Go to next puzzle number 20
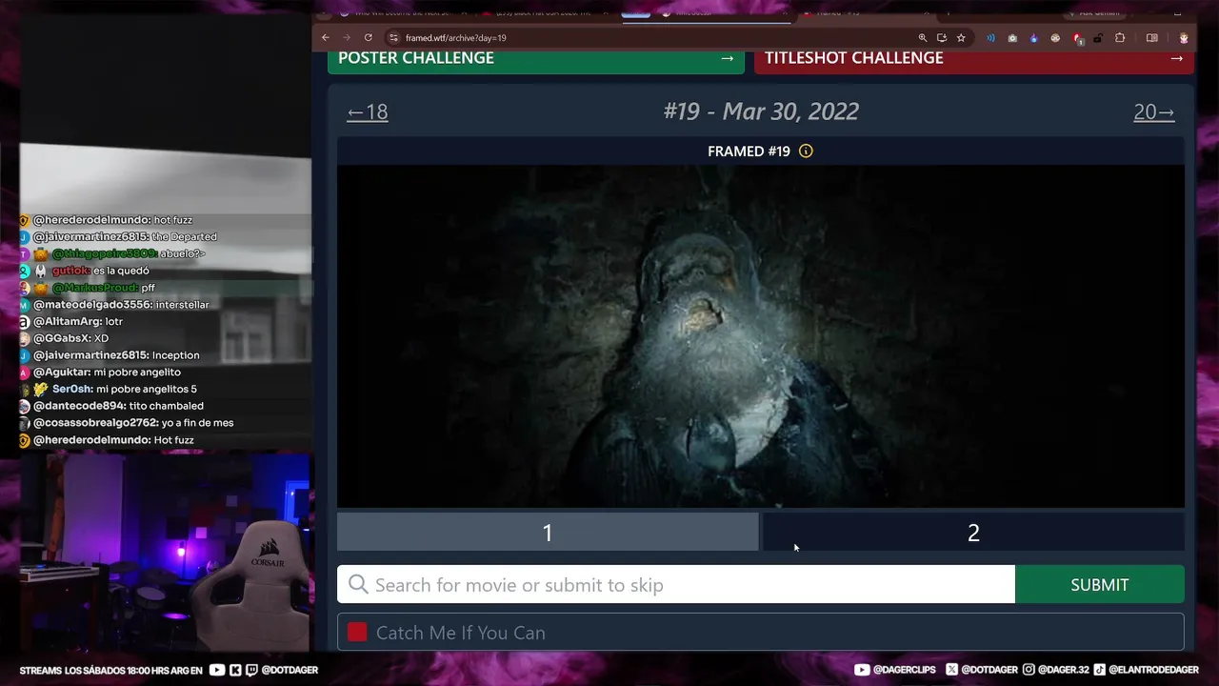 (x=1153, y=112)
